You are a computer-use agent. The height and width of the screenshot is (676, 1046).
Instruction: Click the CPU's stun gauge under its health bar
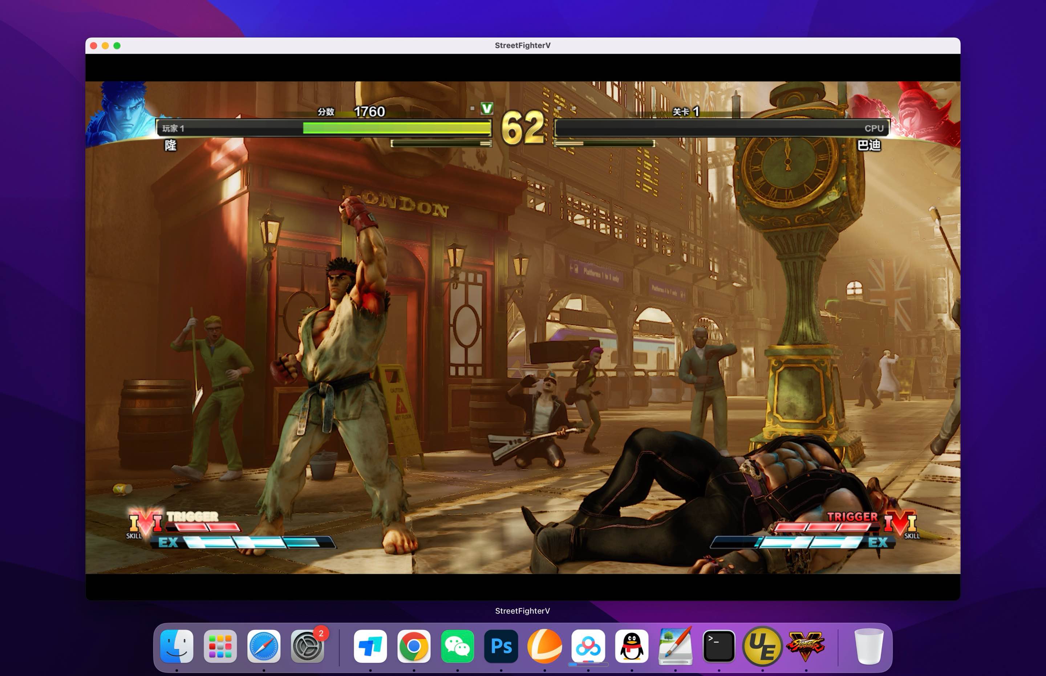(605, 143)
